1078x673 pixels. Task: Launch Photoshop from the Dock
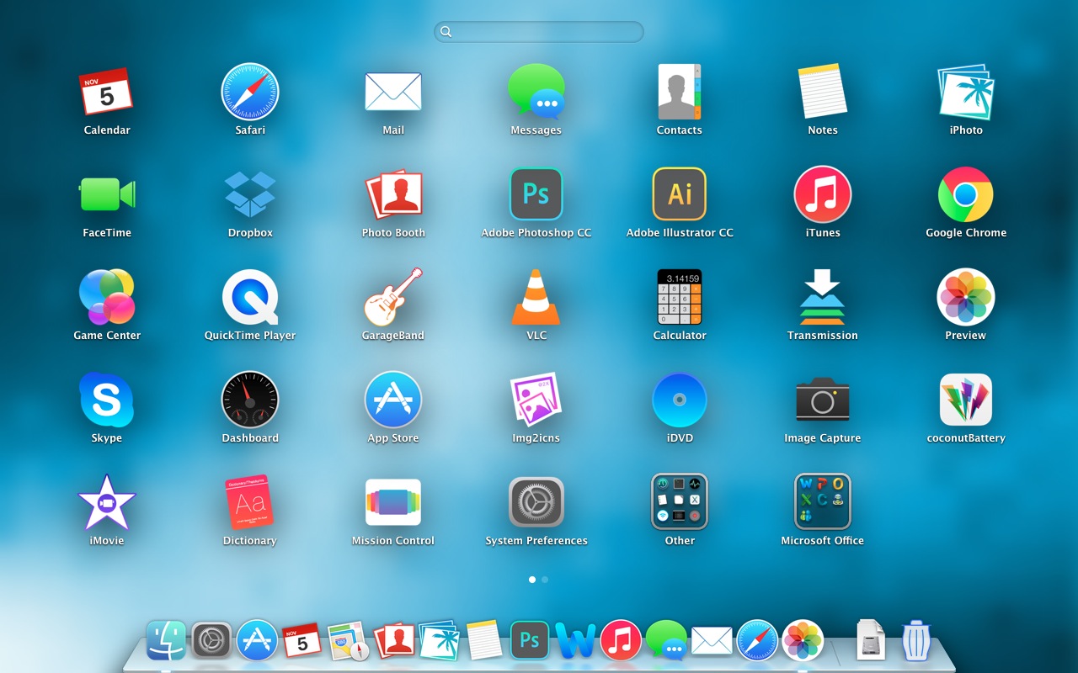(x=530, y=641)
